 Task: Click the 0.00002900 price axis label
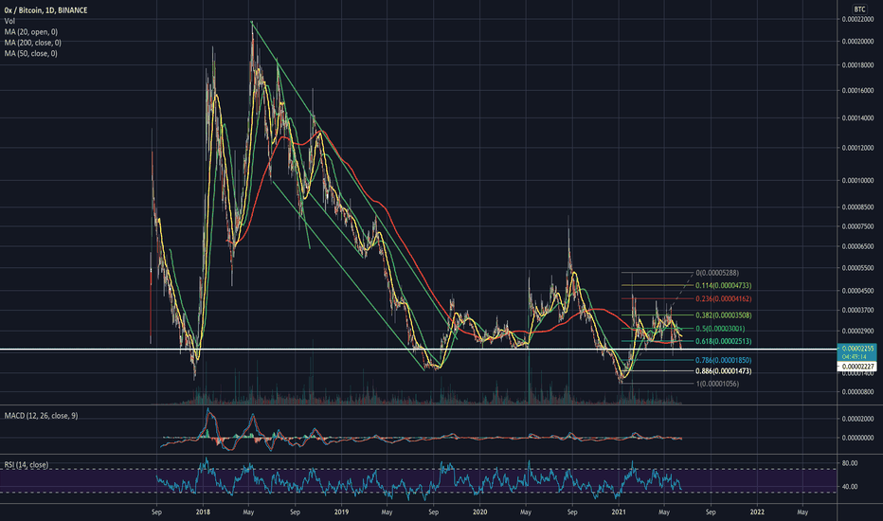point(858,332)
